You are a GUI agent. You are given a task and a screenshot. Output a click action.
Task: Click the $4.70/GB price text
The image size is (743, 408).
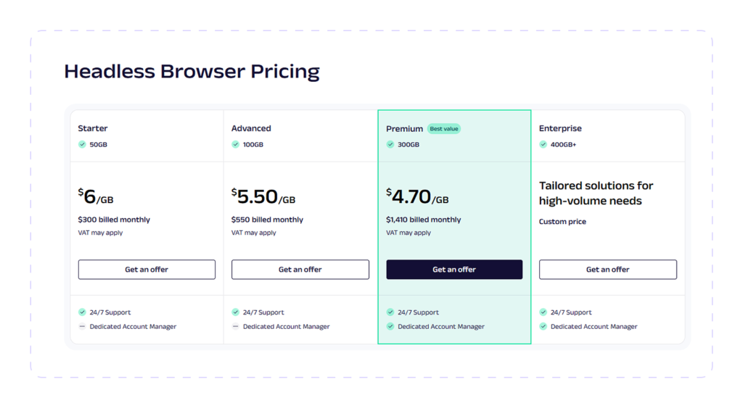tap(417, 196)
